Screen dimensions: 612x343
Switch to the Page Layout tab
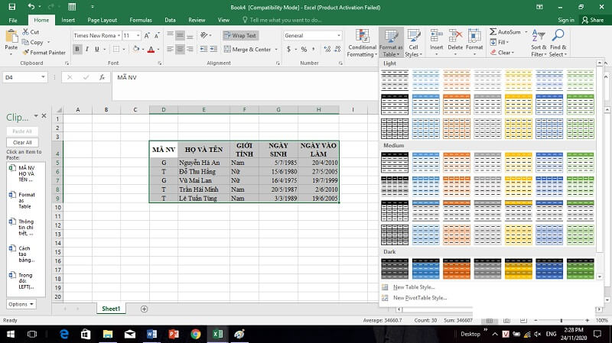pos(103,20)
